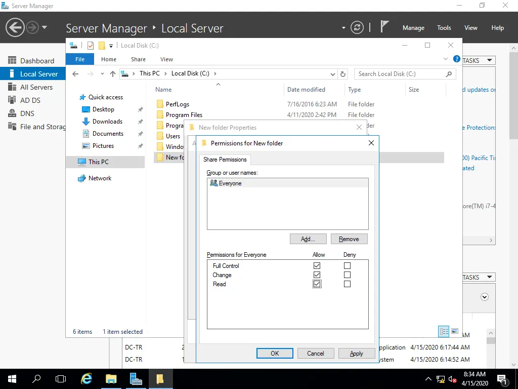Open the Customize Quick Access Toolbar dropdown

pos(111,46)
